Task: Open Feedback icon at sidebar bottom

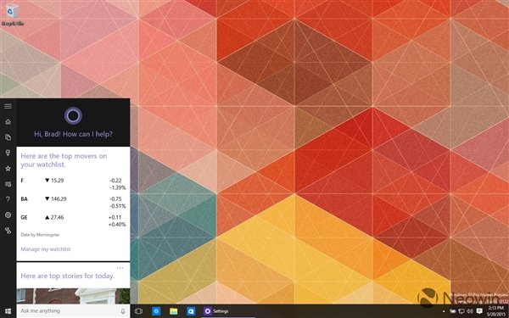Action: pos(8,231)
